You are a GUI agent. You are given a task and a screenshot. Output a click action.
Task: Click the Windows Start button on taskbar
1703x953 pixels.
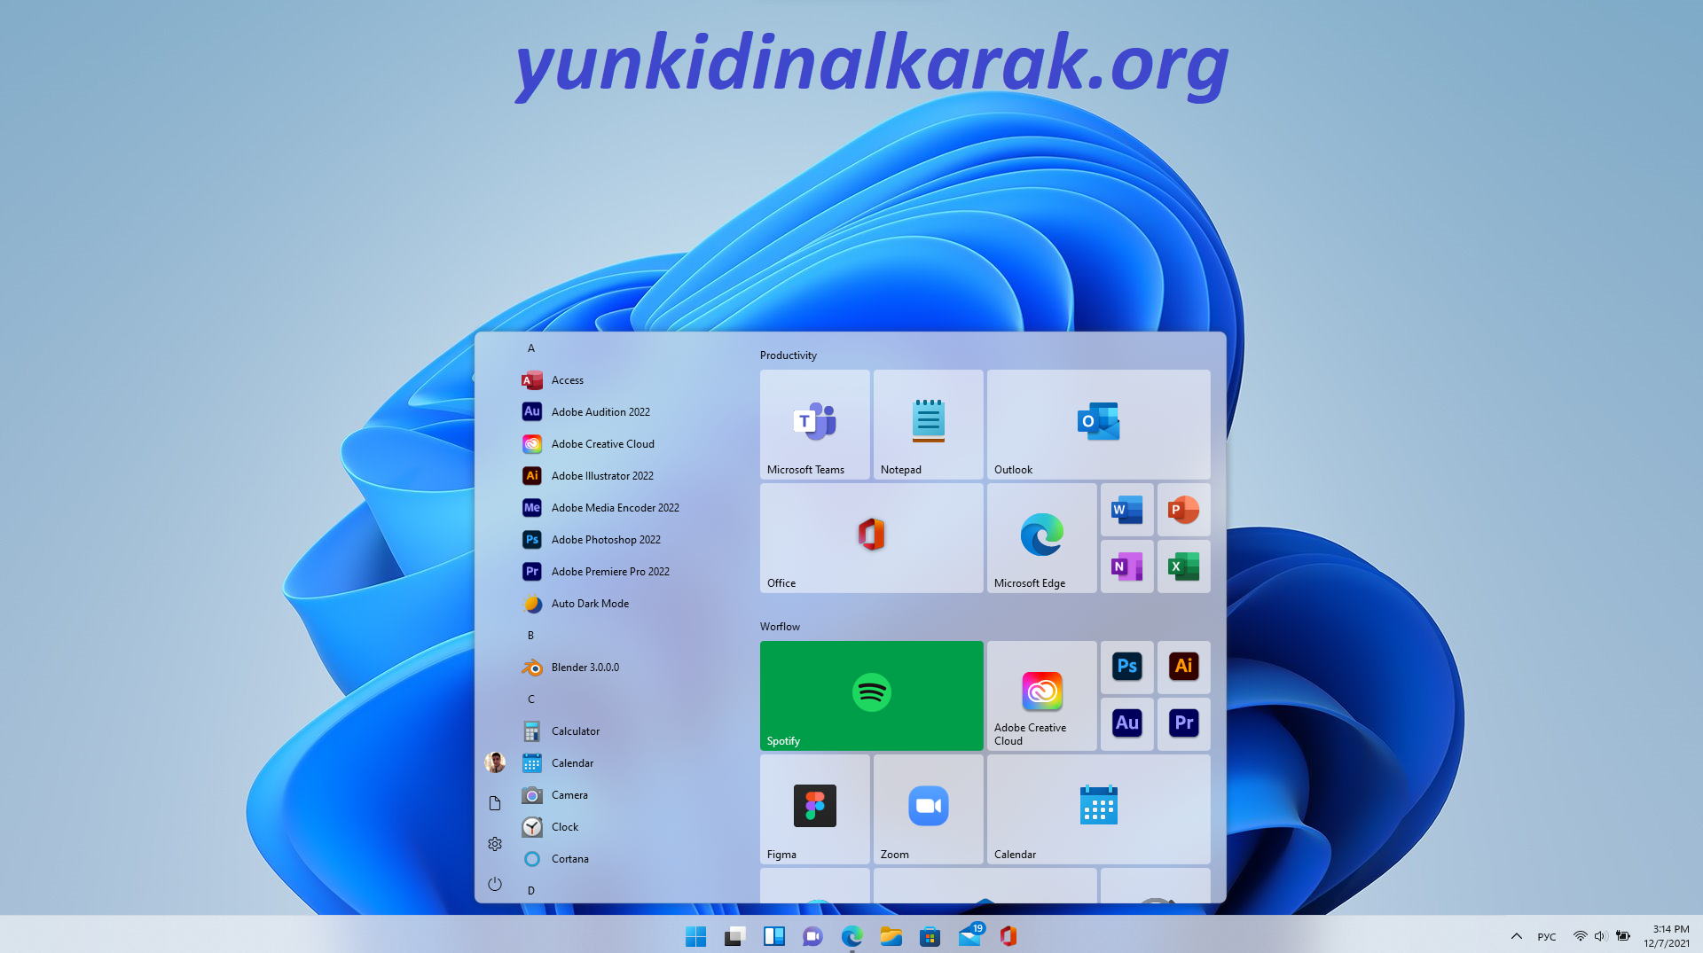(x=696, y=936)
